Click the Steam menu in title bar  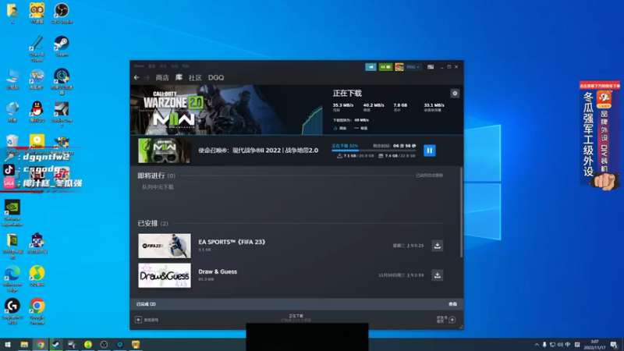[139, 66]
